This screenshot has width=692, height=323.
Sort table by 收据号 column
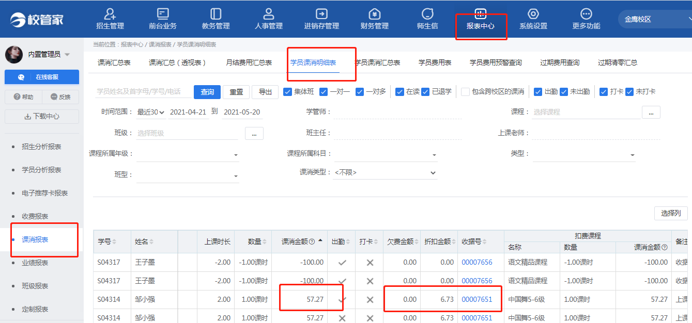[x=485, y=241]
